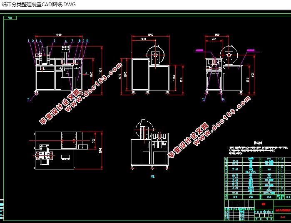The width and height of the screenshot is (291, 223).
Task: Click the control panel in the front view
Action: point(65,48)
